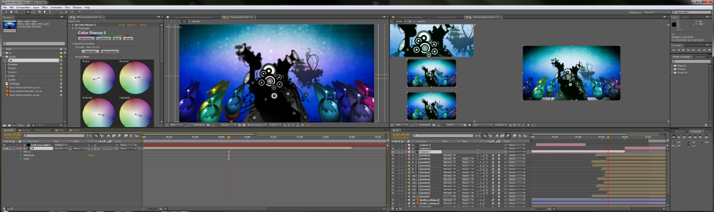
Task: Expand the Transform property group
Action: [x=21, y=155]
